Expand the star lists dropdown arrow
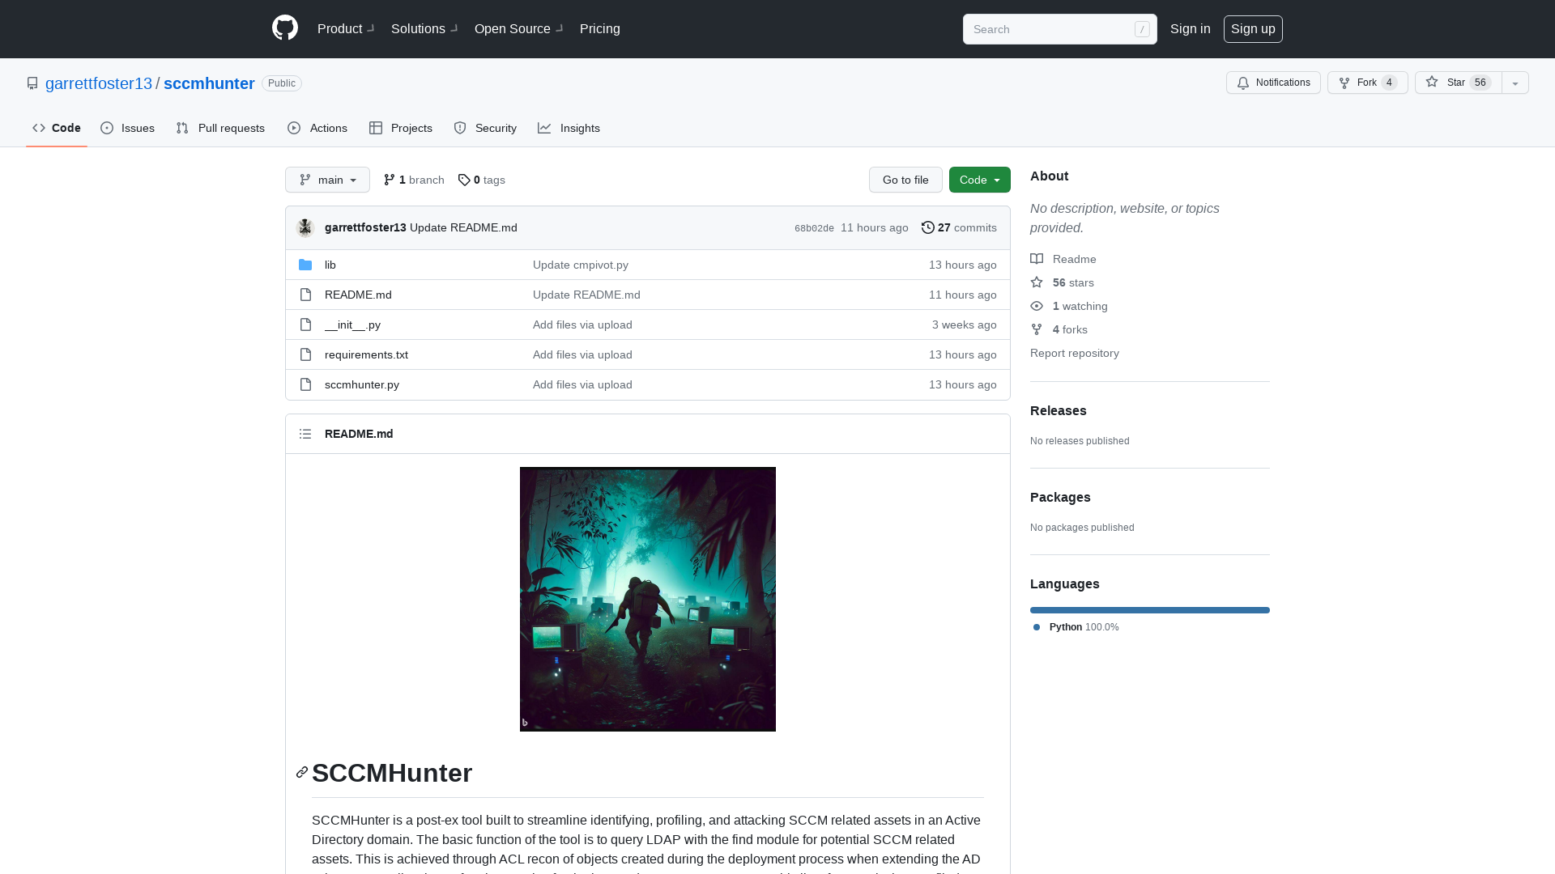 tap(1515, 83)
